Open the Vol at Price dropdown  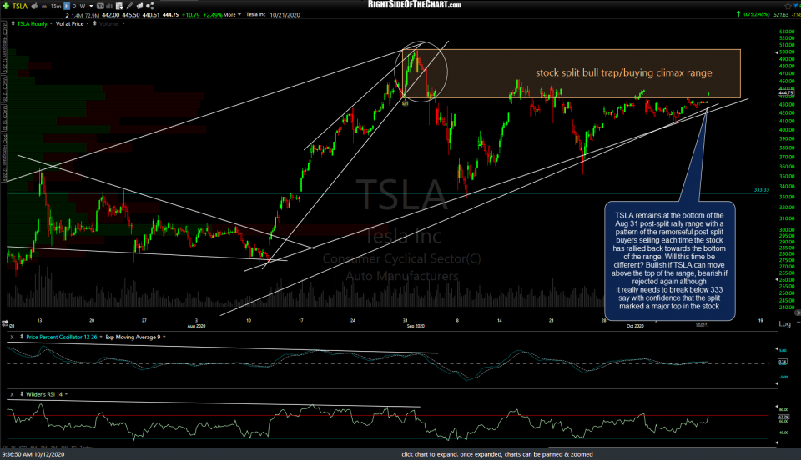(88, 23)
